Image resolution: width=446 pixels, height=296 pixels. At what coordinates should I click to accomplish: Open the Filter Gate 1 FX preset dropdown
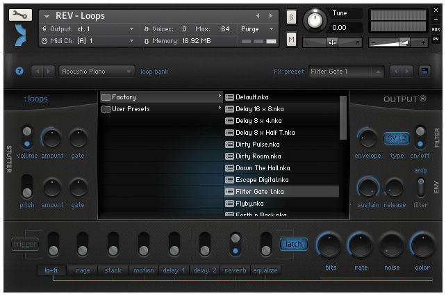[346, 71]
